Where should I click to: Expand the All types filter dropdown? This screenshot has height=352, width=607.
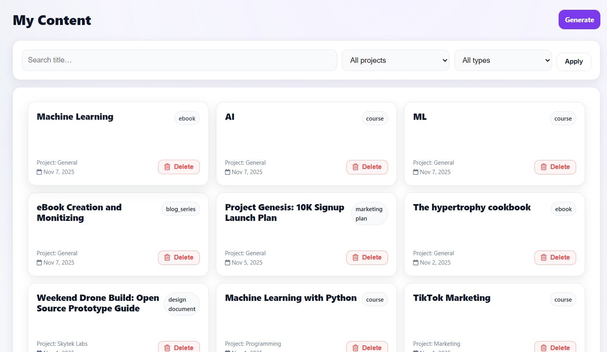503,60
